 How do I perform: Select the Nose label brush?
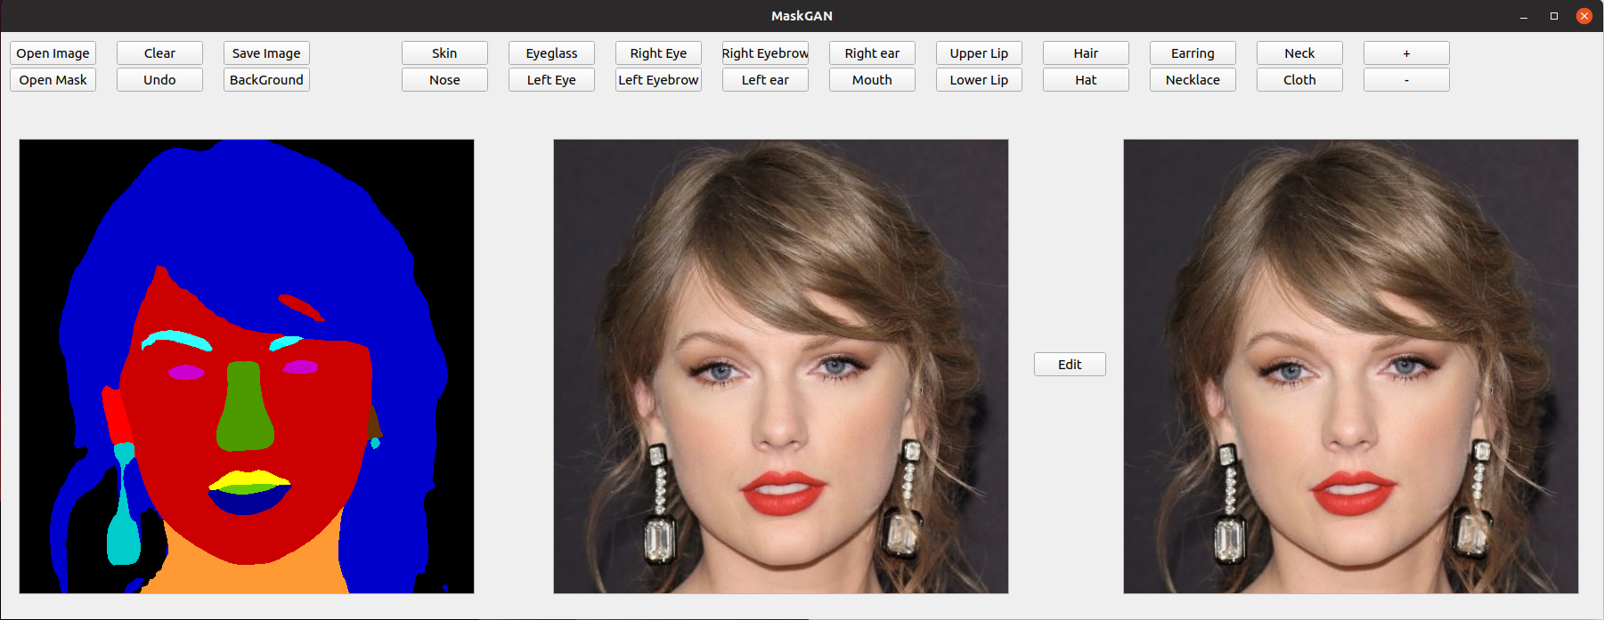click(444, 80)
